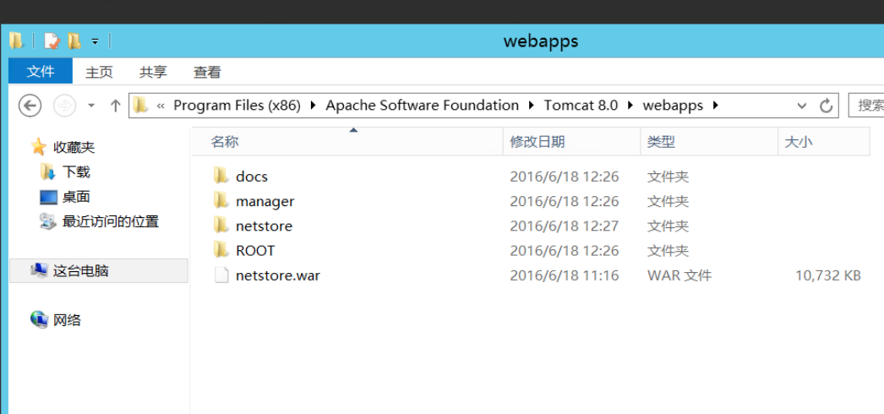Click the 10,732 KB size cell
Viewport: 884px width, 414px height.
828,275
